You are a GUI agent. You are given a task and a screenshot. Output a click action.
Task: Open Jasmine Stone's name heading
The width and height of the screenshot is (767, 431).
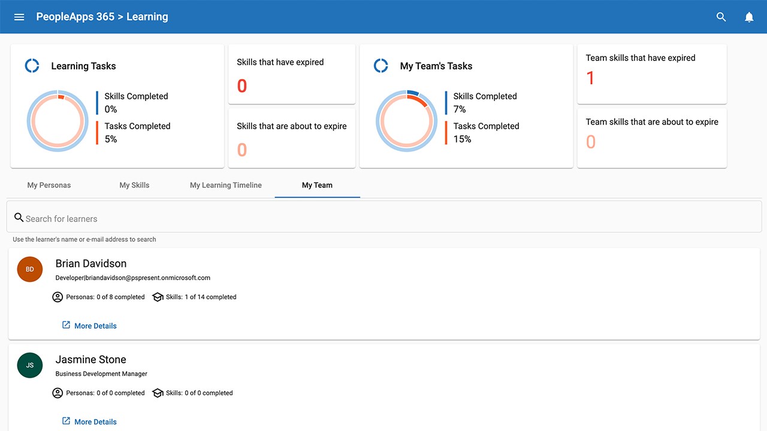pos(91,359)
